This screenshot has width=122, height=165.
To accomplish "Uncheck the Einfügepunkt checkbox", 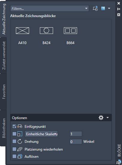I will 14,126.
